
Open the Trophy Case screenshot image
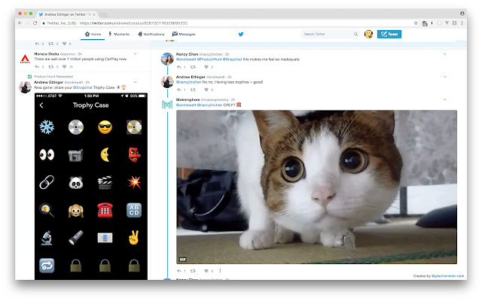(91, 186)
